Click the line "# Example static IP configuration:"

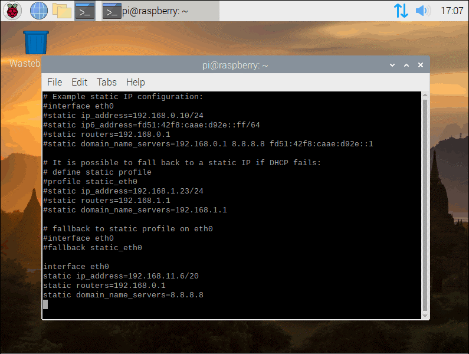click(123, 97)
